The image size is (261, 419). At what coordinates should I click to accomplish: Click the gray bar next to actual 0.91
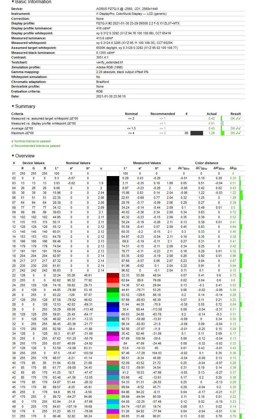(x=222, y=123)
